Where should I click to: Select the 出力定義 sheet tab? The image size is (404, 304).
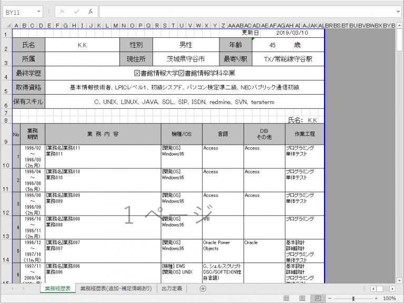tap(172, 289)
